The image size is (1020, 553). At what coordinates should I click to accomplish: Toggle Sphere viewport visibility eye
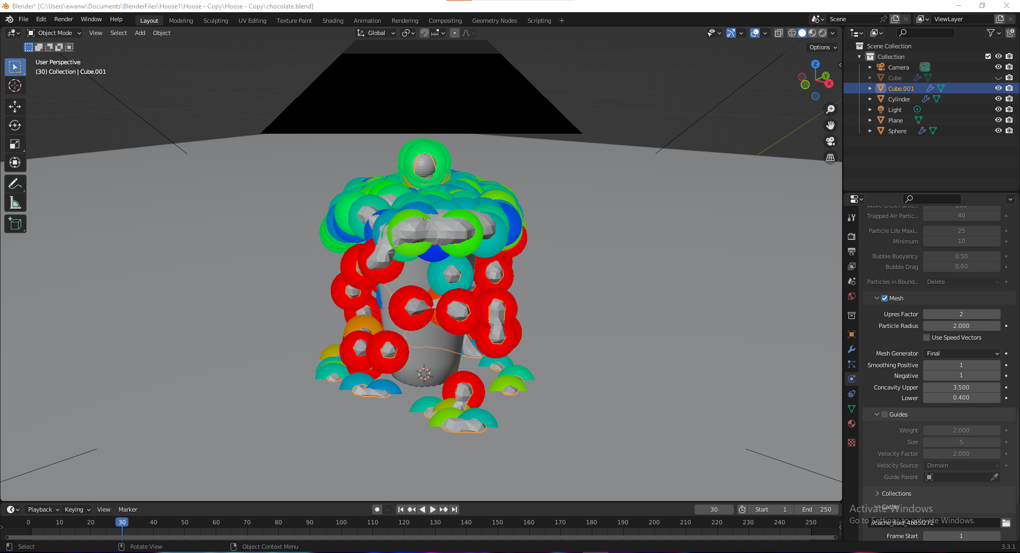(998, 131)
